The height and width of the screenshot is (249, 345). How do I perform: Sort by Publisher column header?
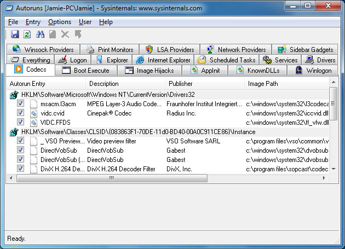205,84
